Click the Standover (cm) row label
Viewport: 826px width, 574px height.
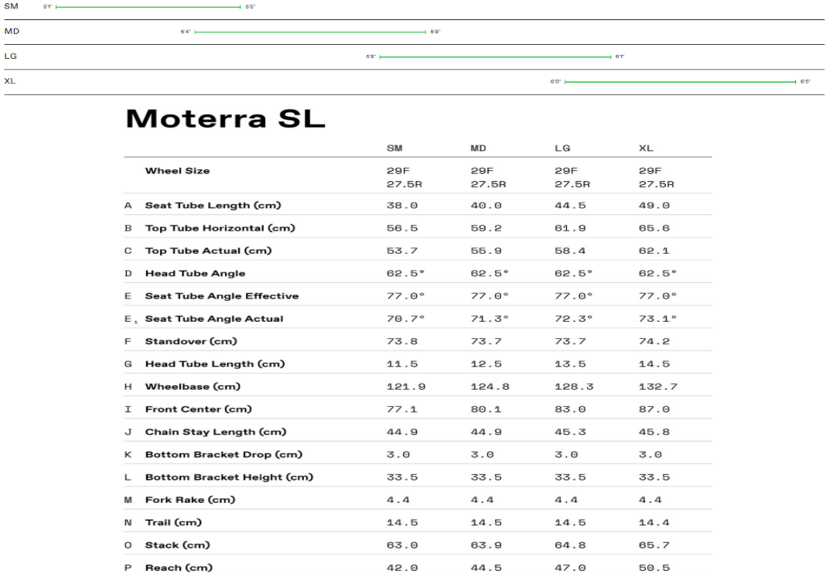pyautogui.click(x=191, y=341)
